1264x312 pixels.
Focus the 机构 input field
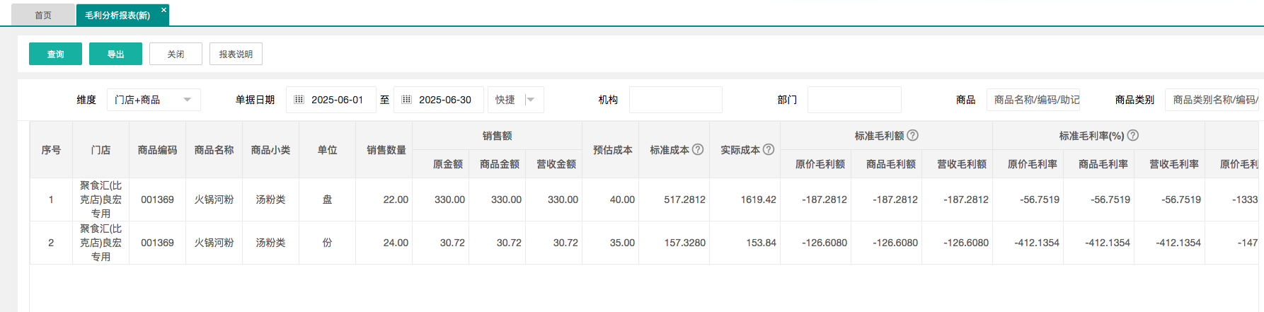point(675,100)
